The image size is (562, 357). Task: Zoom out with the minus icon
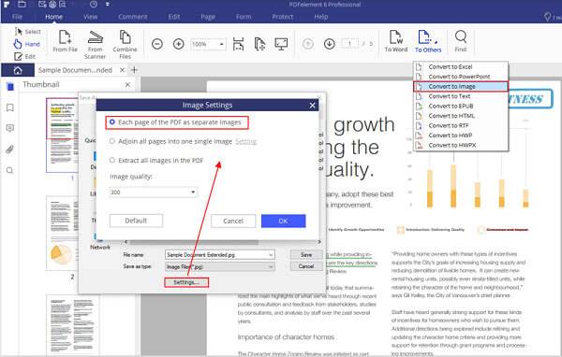click(x=157, y=44)
